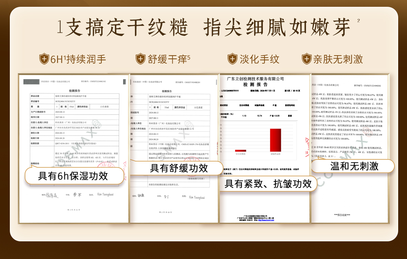Click the short red 空白对照组 chart bar
This screenshot has width=407, height=259.
coord(240,150)
